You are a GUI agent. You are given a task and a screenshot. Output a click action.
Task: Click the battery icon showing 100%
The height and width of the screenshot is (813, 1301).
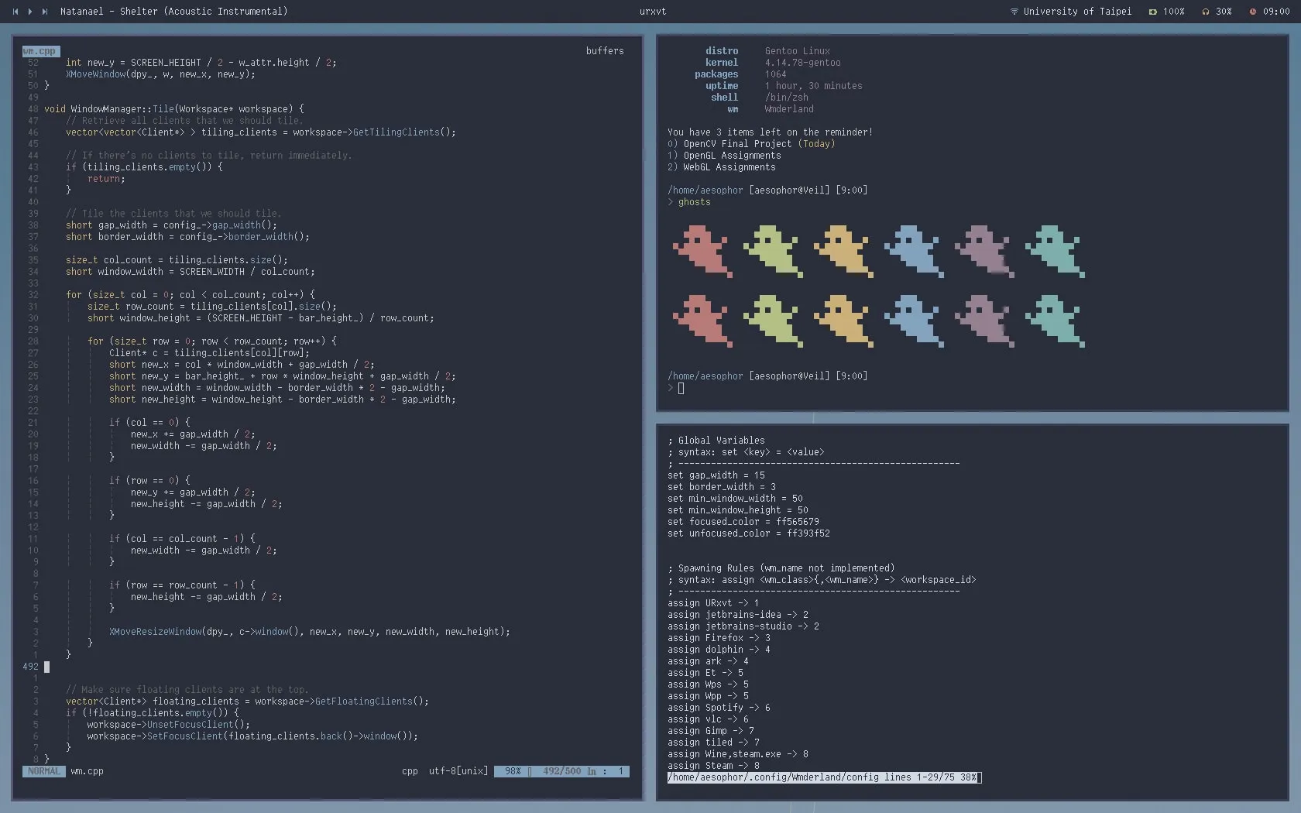1153,12
